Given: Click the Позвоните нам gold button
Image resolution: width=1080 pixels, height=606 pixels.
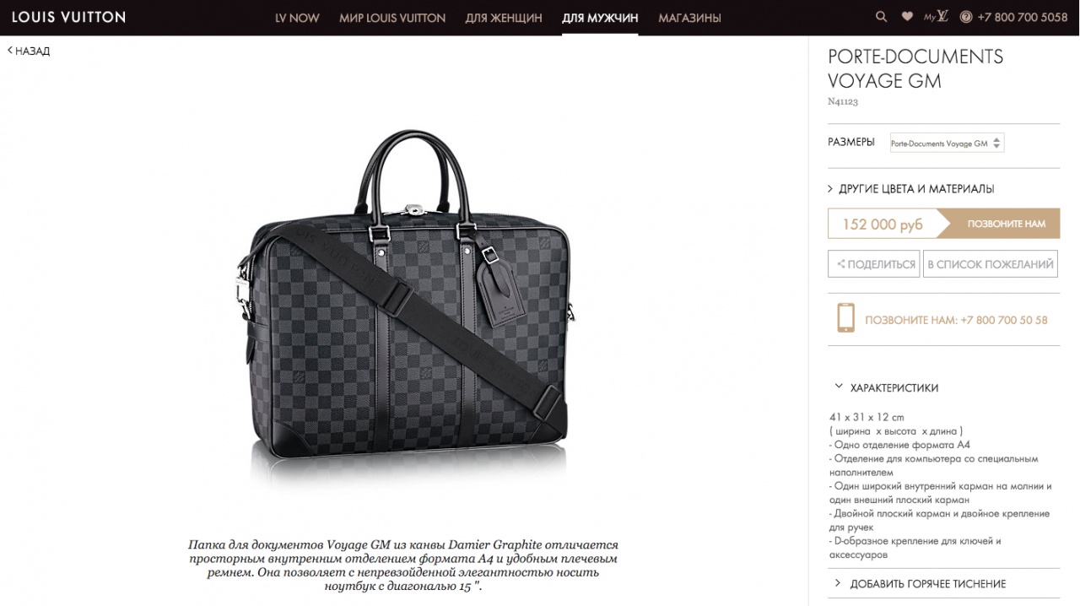Looking at the screenshot, I should (1000, 224).
